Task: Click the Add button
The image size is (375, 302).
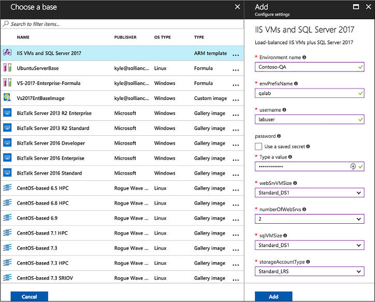Action: click(x=273, y=296)
